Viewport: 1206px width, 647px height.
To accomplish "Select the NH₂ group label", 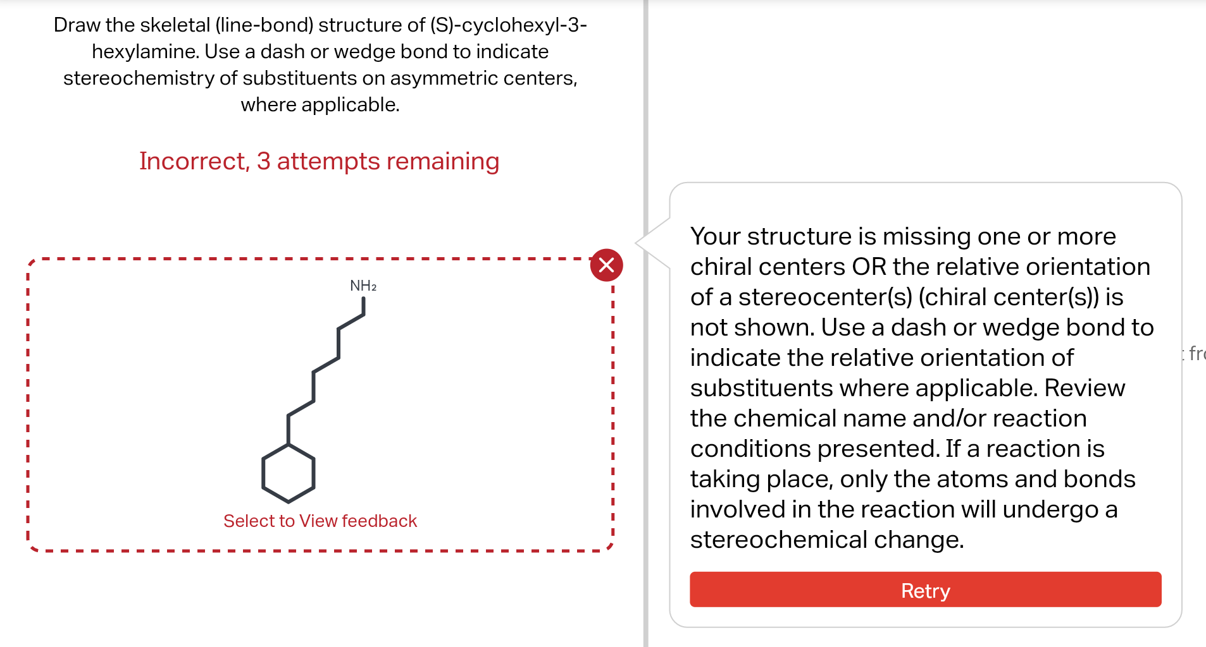I will [363, 286].
